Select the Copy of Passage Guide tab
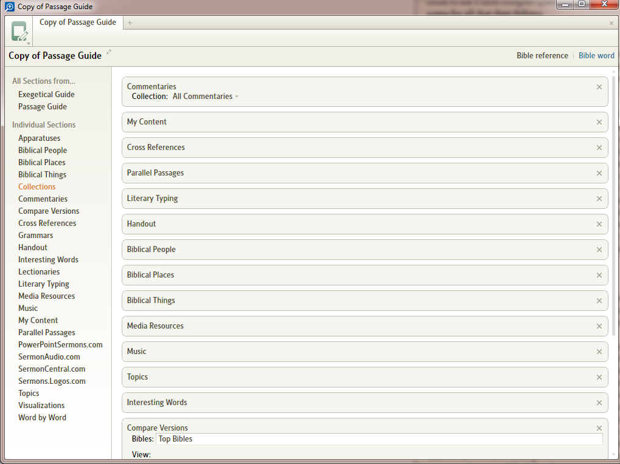The width and height of the screenshot is (620, 464). tap(77, 22)
